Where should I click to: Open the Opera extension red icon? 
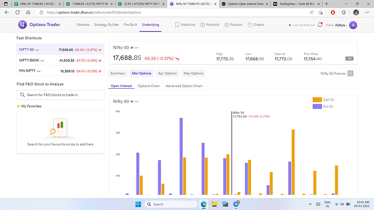pos(333,12)
